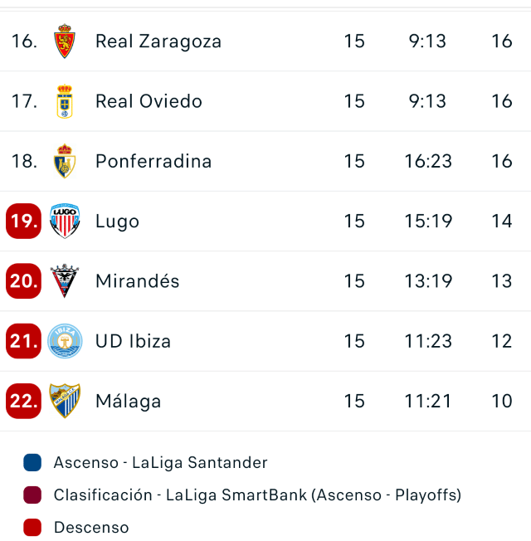This screenshot has width=531, height=541.
Task: Click the Málaga club crest
Action: [65, 401]
